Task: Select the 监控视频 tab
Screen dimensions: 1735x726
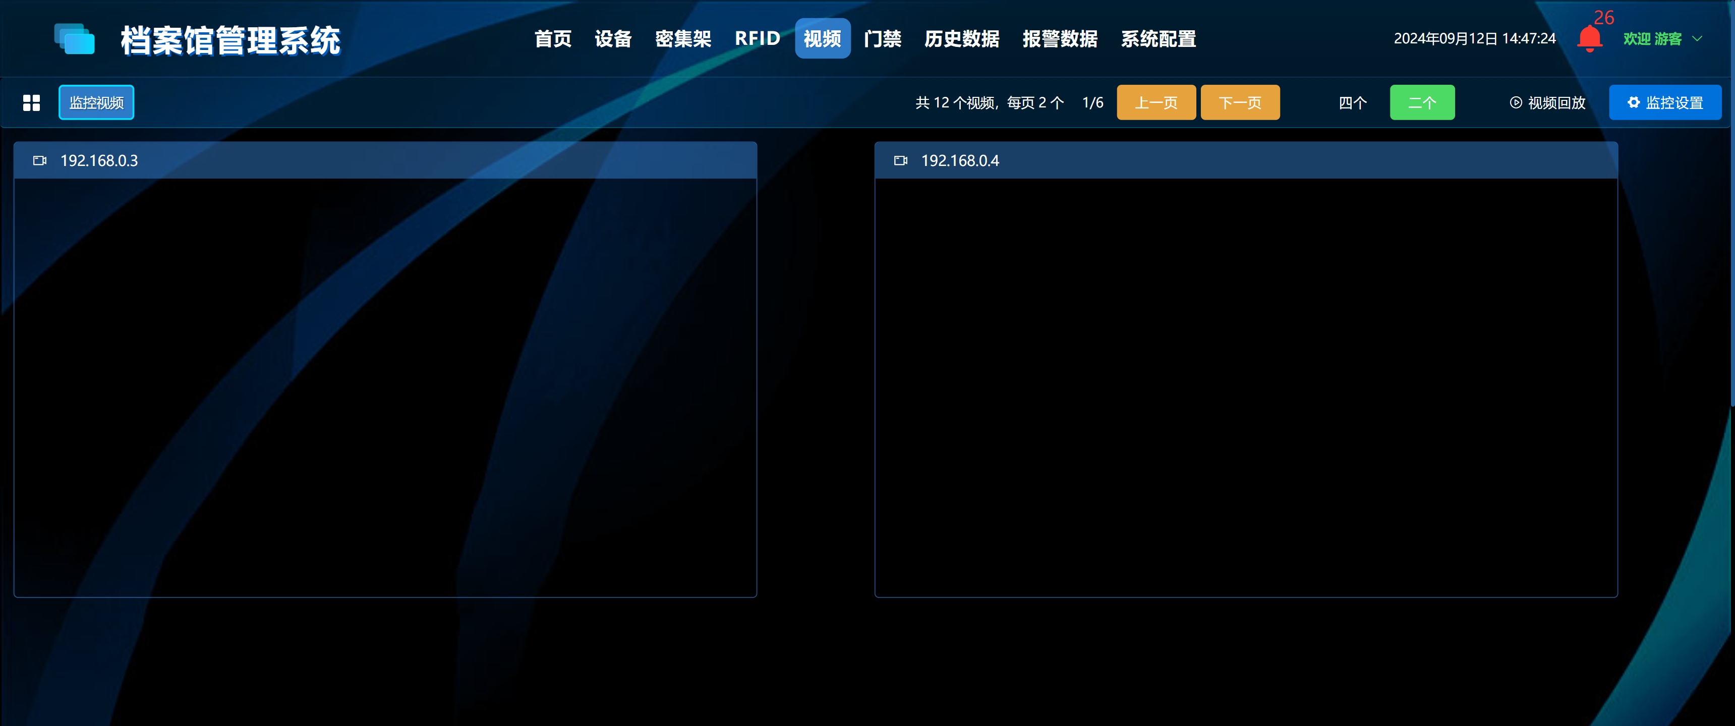Action: (96, 103)
